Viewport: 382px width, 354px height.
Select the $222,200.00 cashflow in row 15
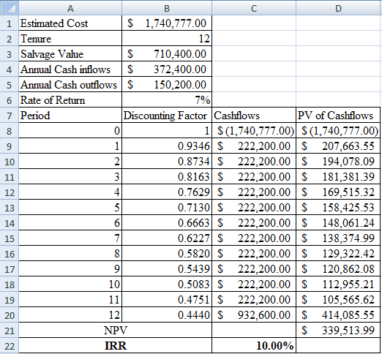coord(254,238)
